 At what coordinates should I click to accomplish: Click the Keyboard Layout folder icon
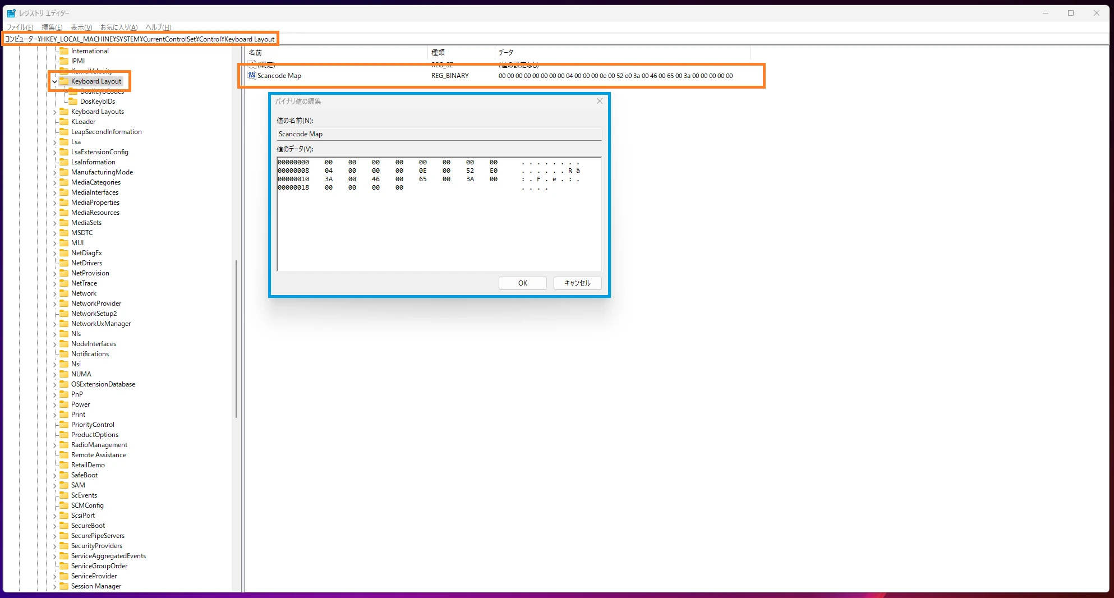pos(64,81)
